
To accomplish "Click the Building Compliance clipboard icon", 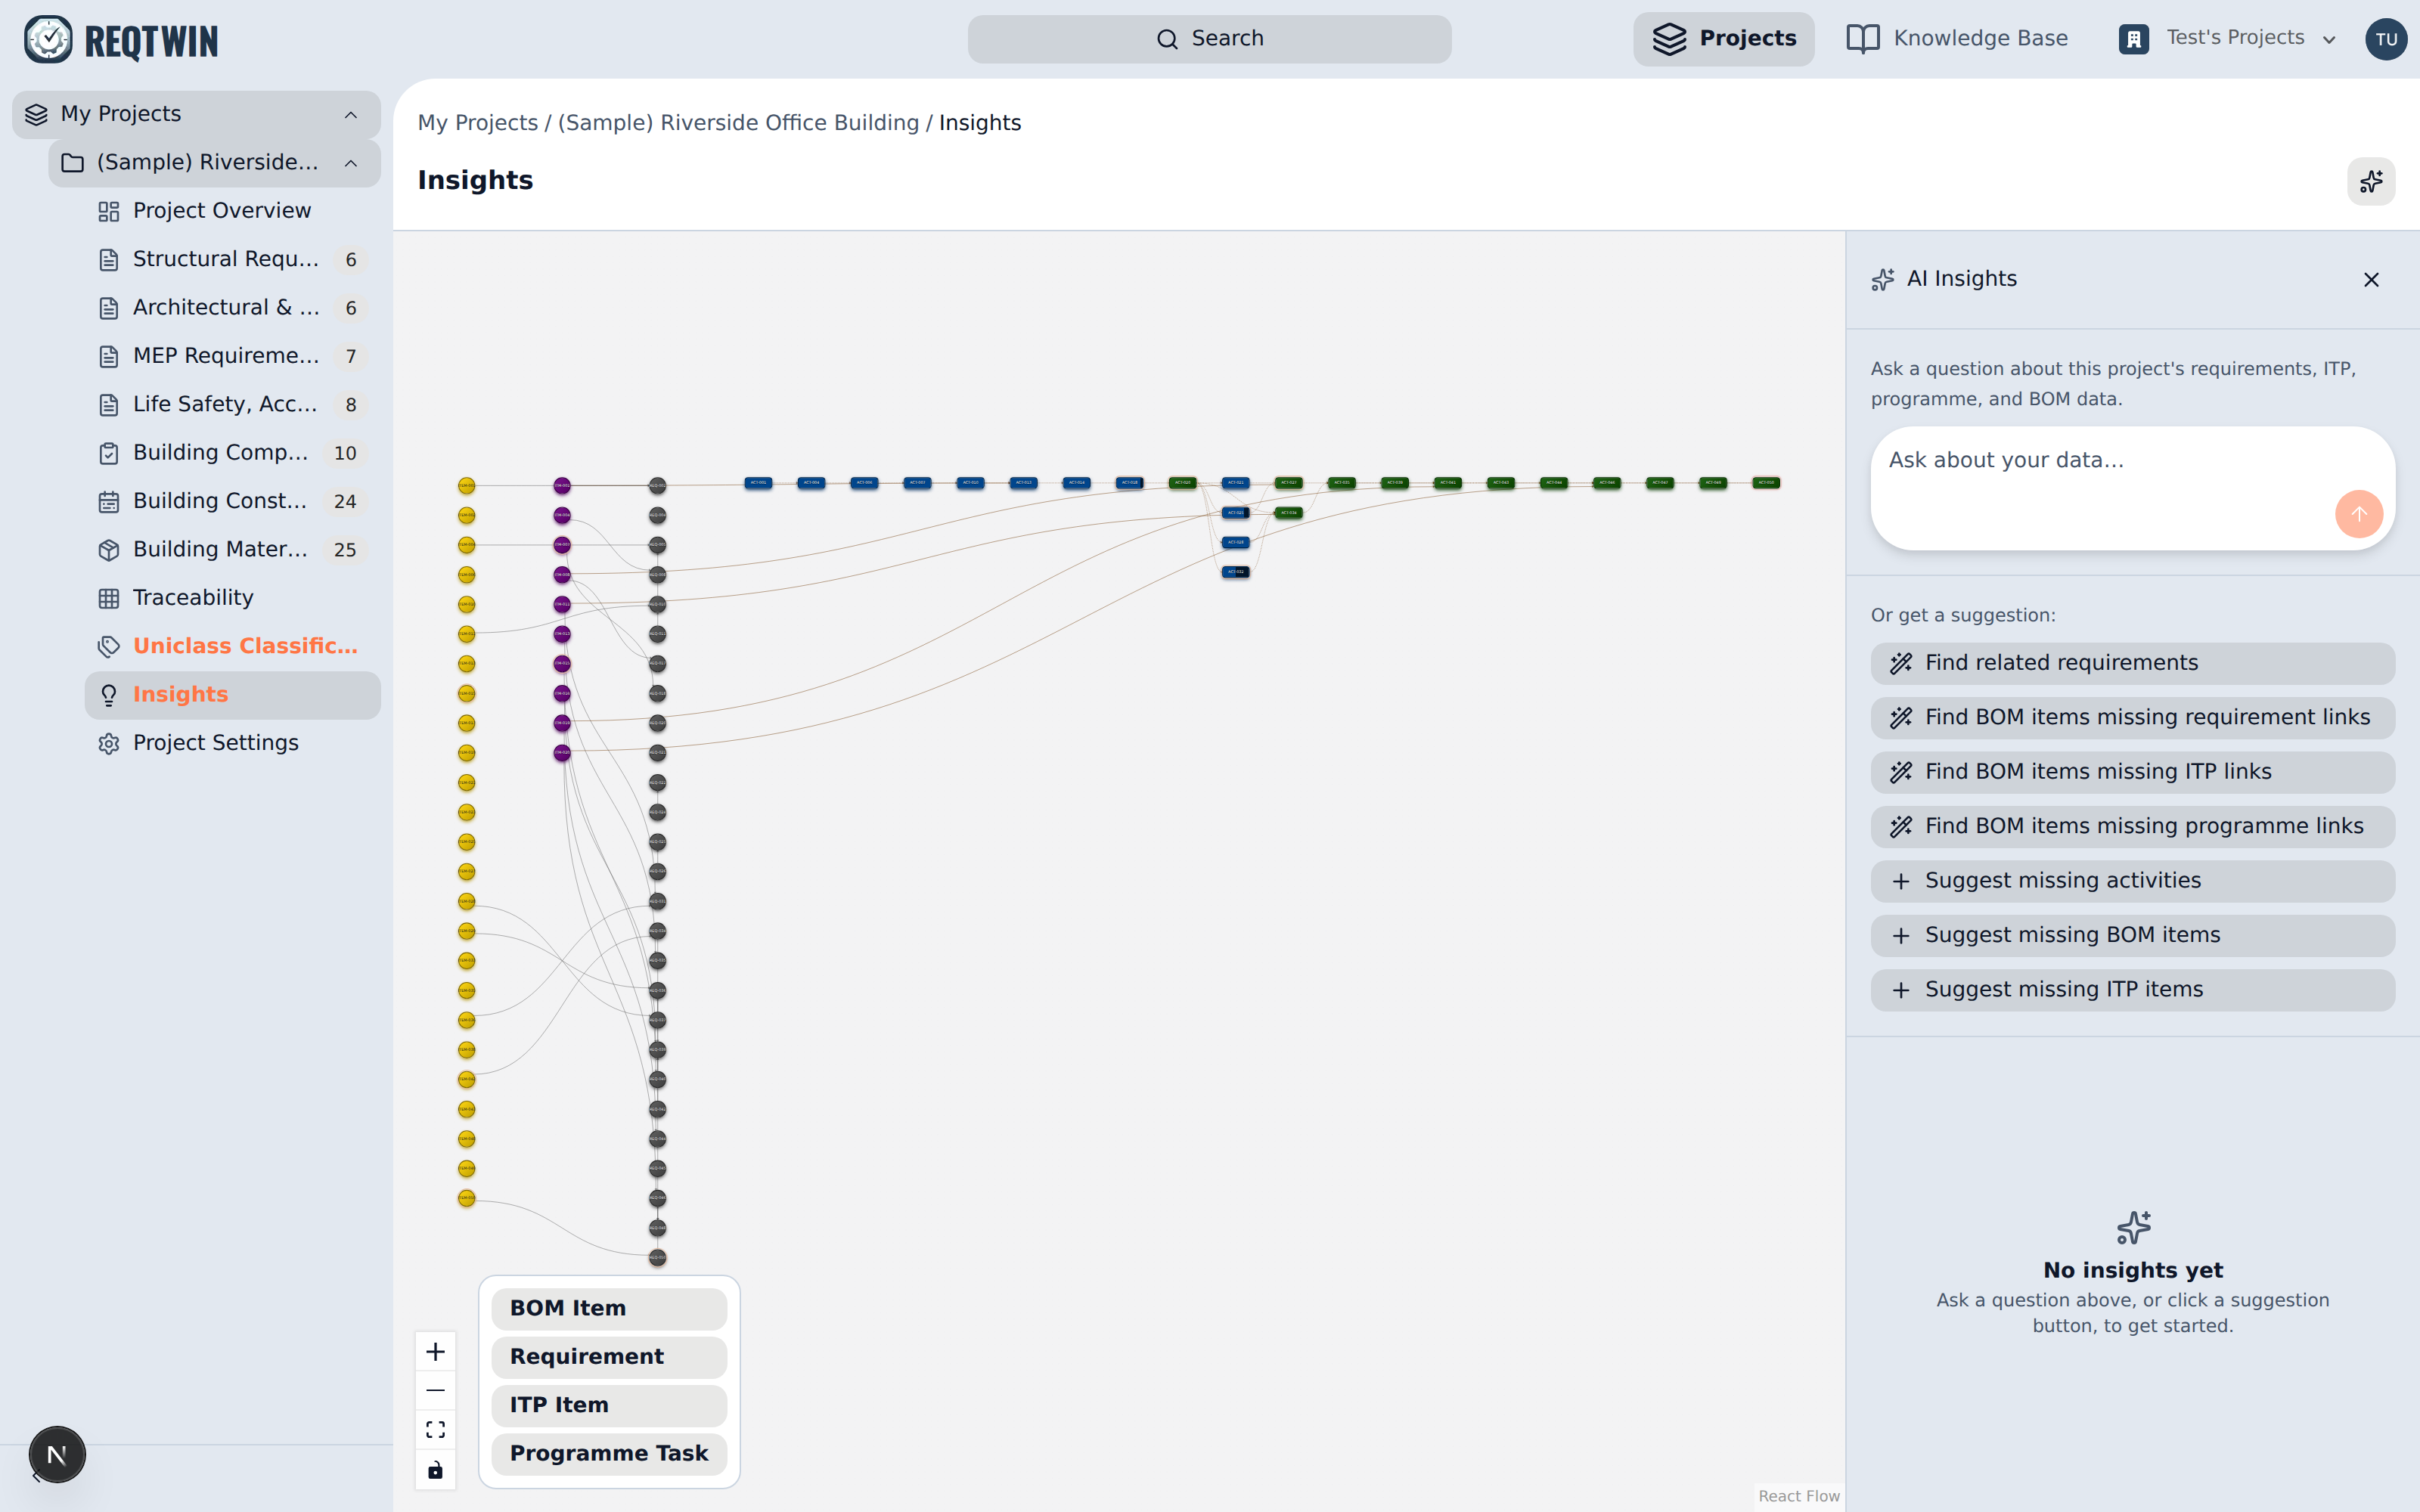I will coord(109,453).
